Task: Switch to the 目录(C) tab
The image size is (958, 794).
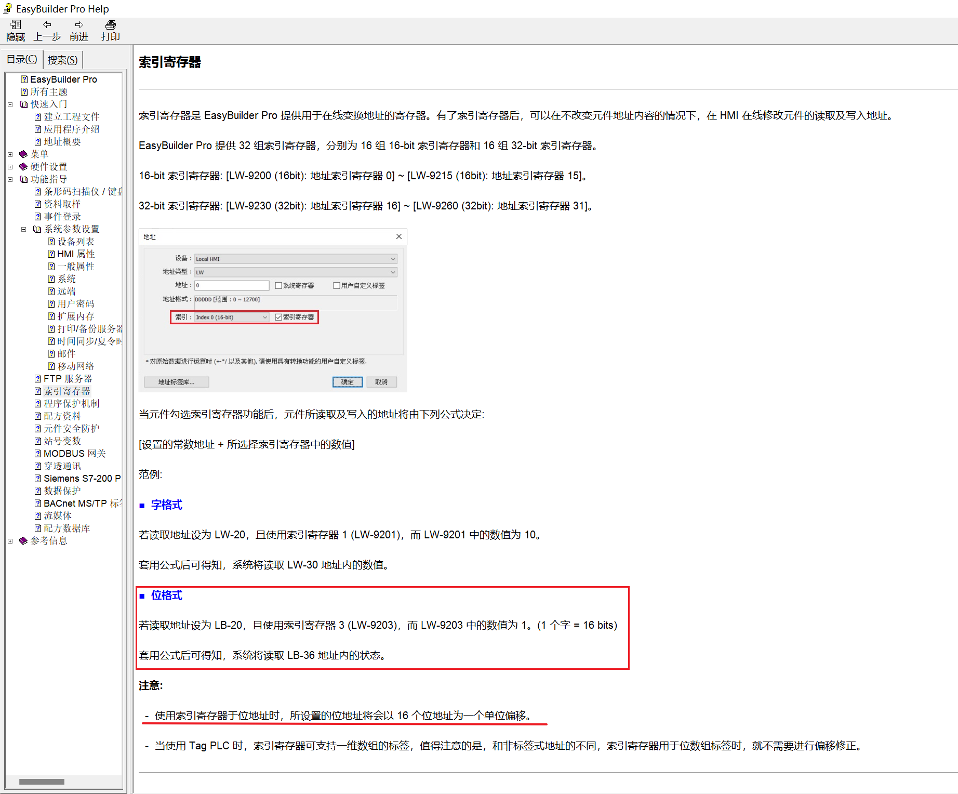Action: click(x=22, y=60)
